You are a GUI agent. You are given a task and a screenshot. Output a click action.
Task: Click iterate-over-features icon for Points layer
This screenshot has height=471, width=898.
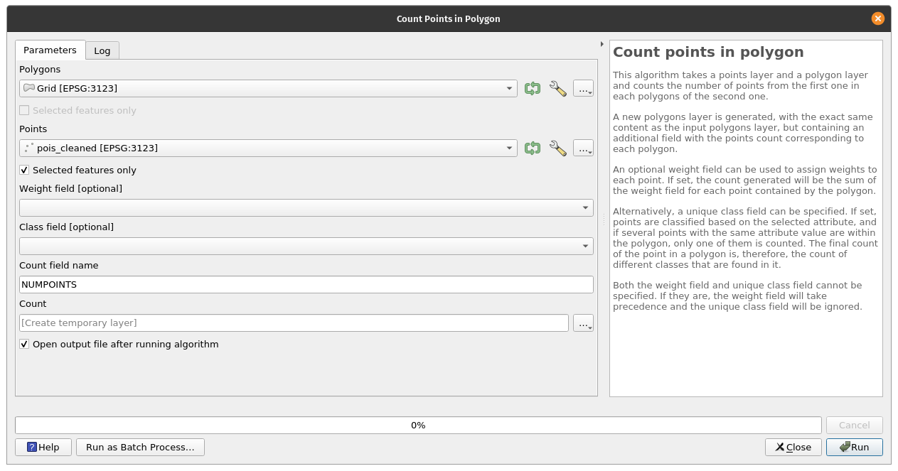point(532,148)
